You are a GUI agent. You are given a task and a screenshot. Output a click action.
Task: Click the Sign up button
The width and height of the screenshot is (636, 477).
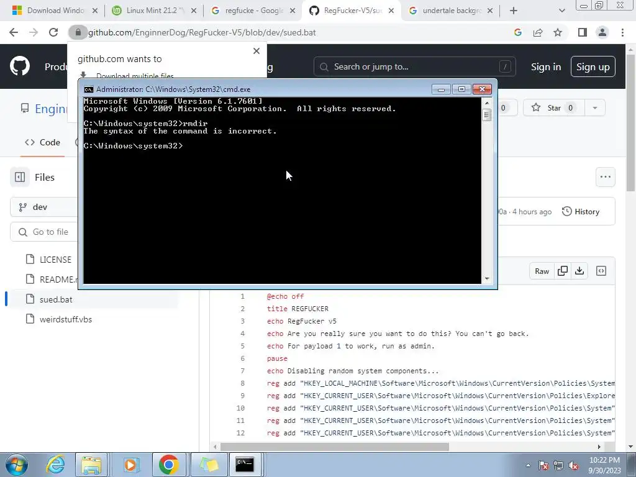pos(593,66)
